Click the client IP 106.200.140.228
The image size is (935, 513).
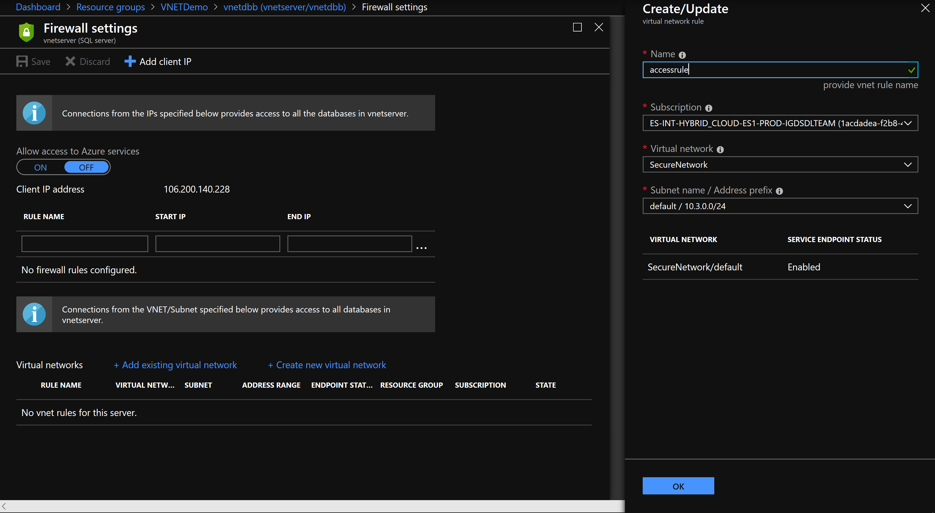pos(196,189)
